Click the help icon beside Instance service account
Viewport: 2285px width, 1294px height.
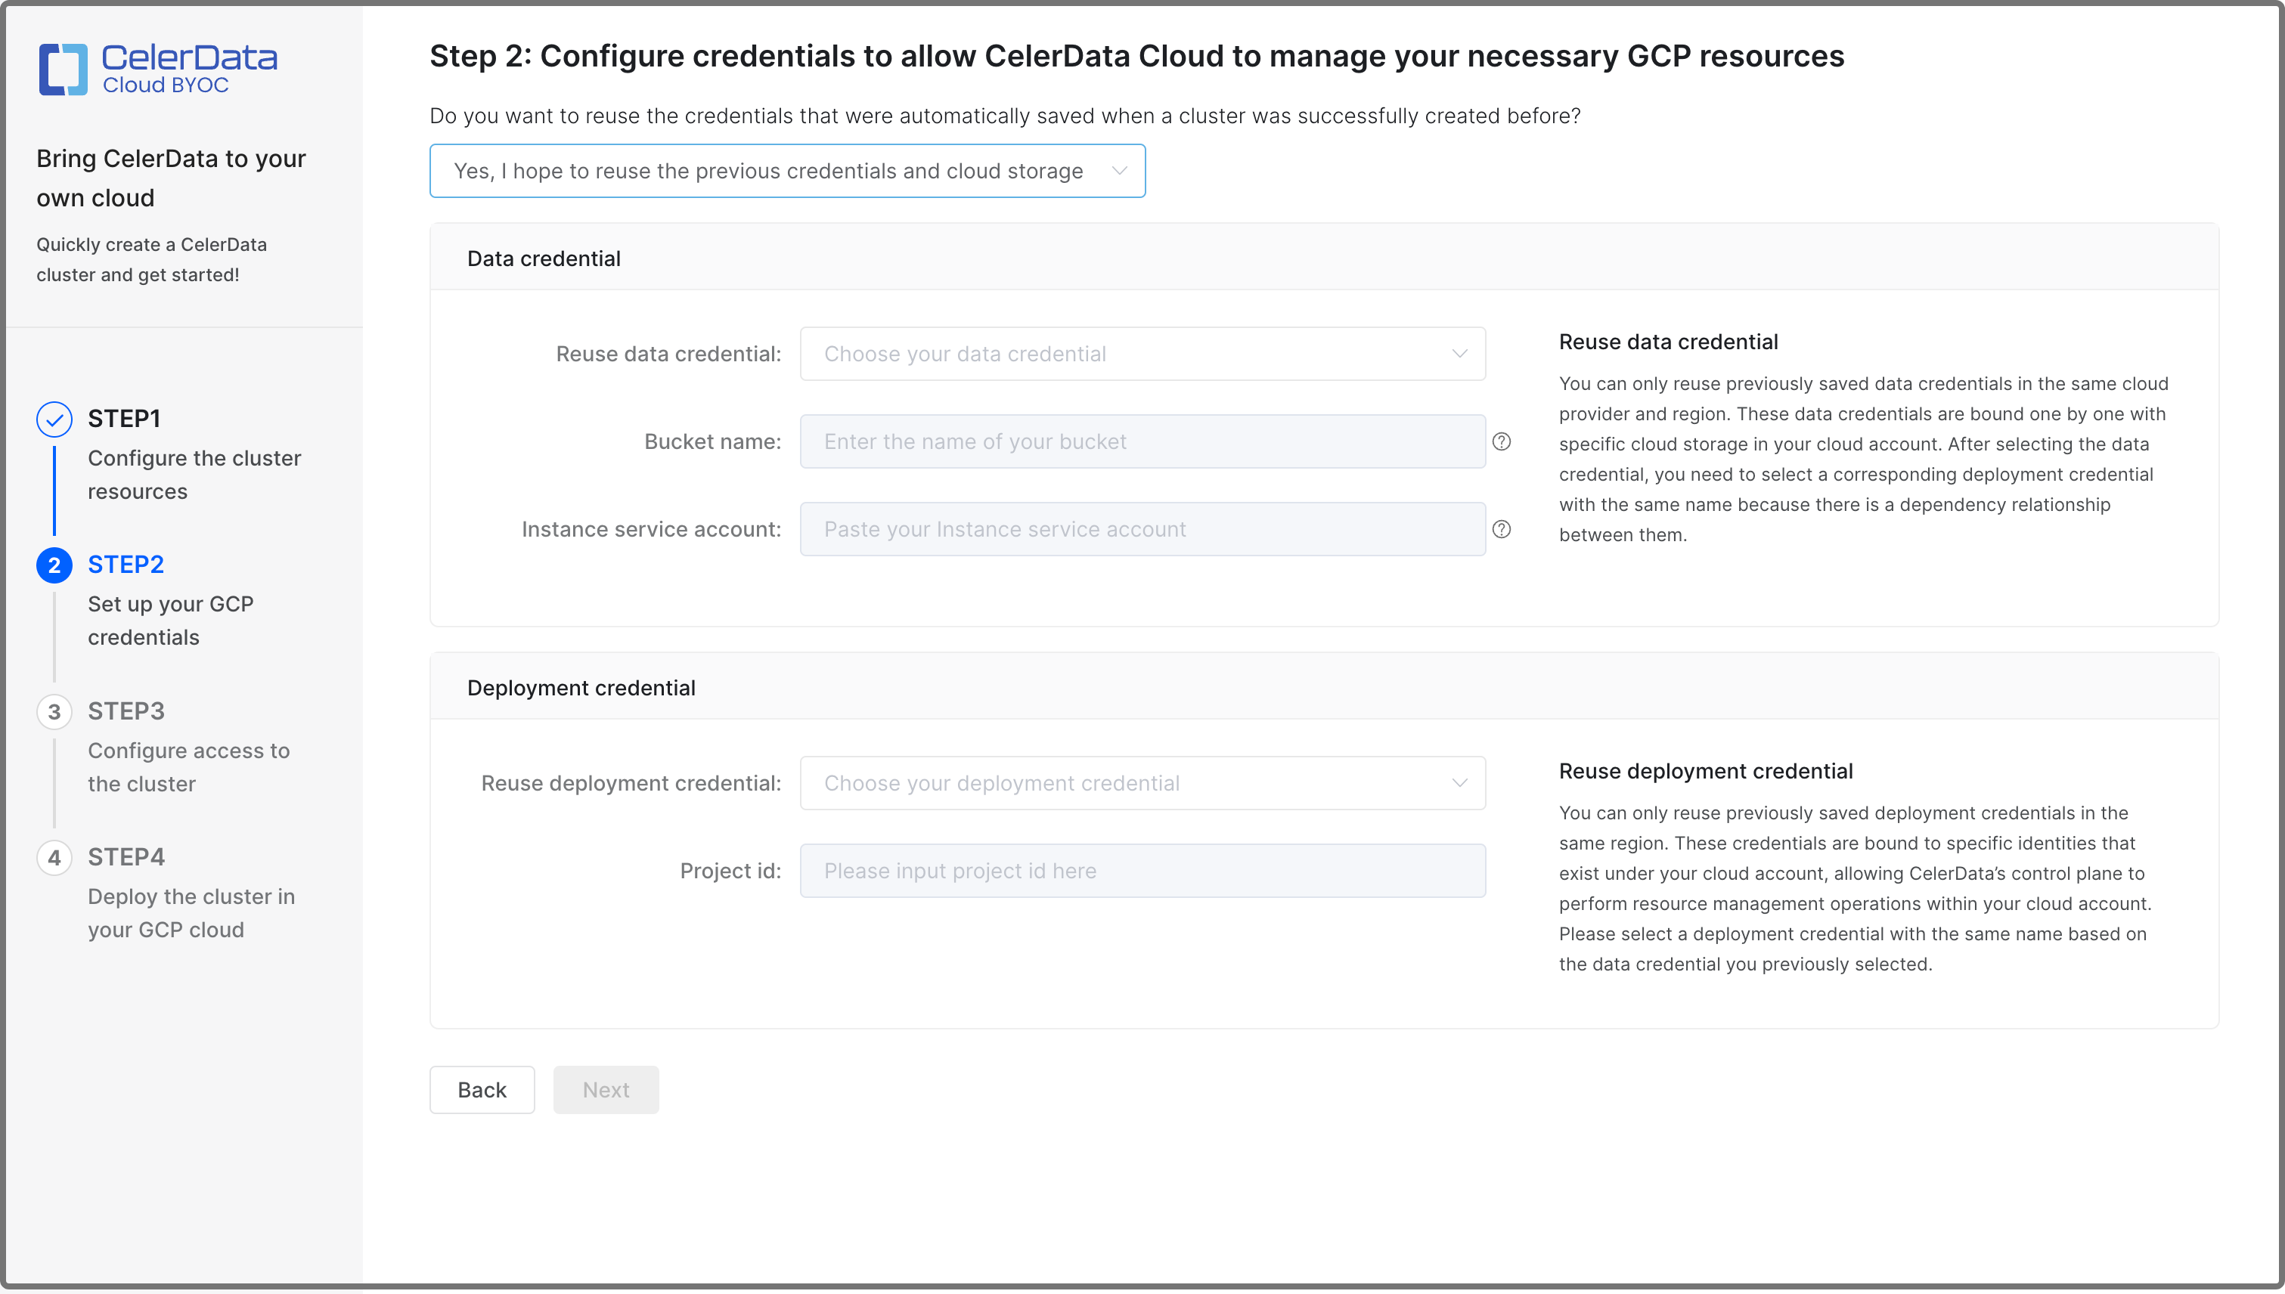pyautogui.click(x=1502, y=530)
